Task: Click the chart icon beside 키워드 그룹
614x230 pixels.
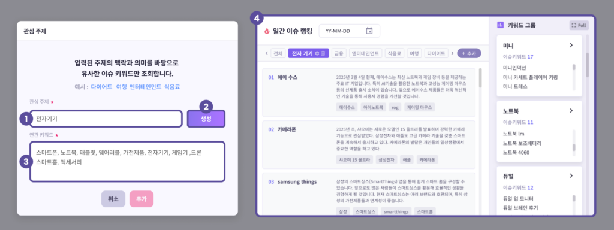Action: (500, 25)
